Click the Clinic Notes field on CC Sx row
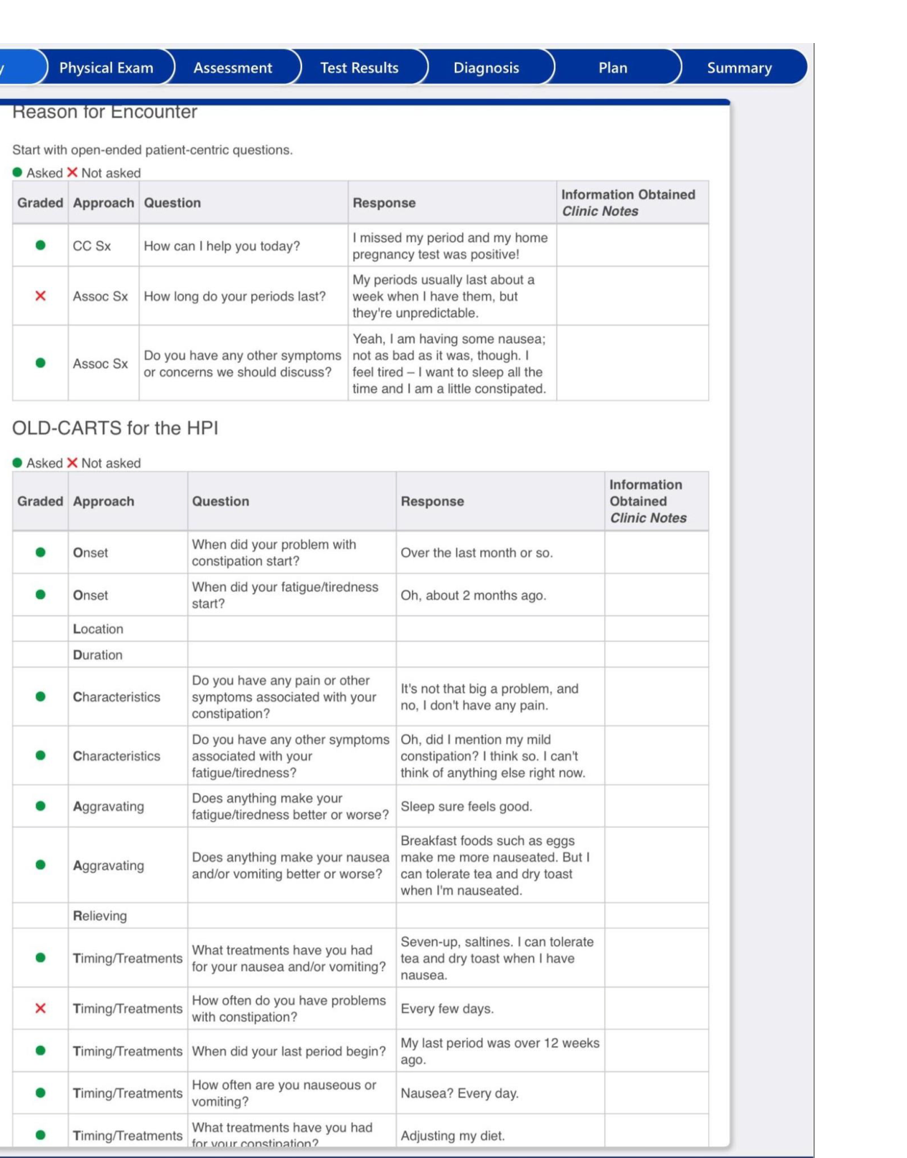Image resolution: width=907 pixels, height=1158 pixels. pos(630,245)
